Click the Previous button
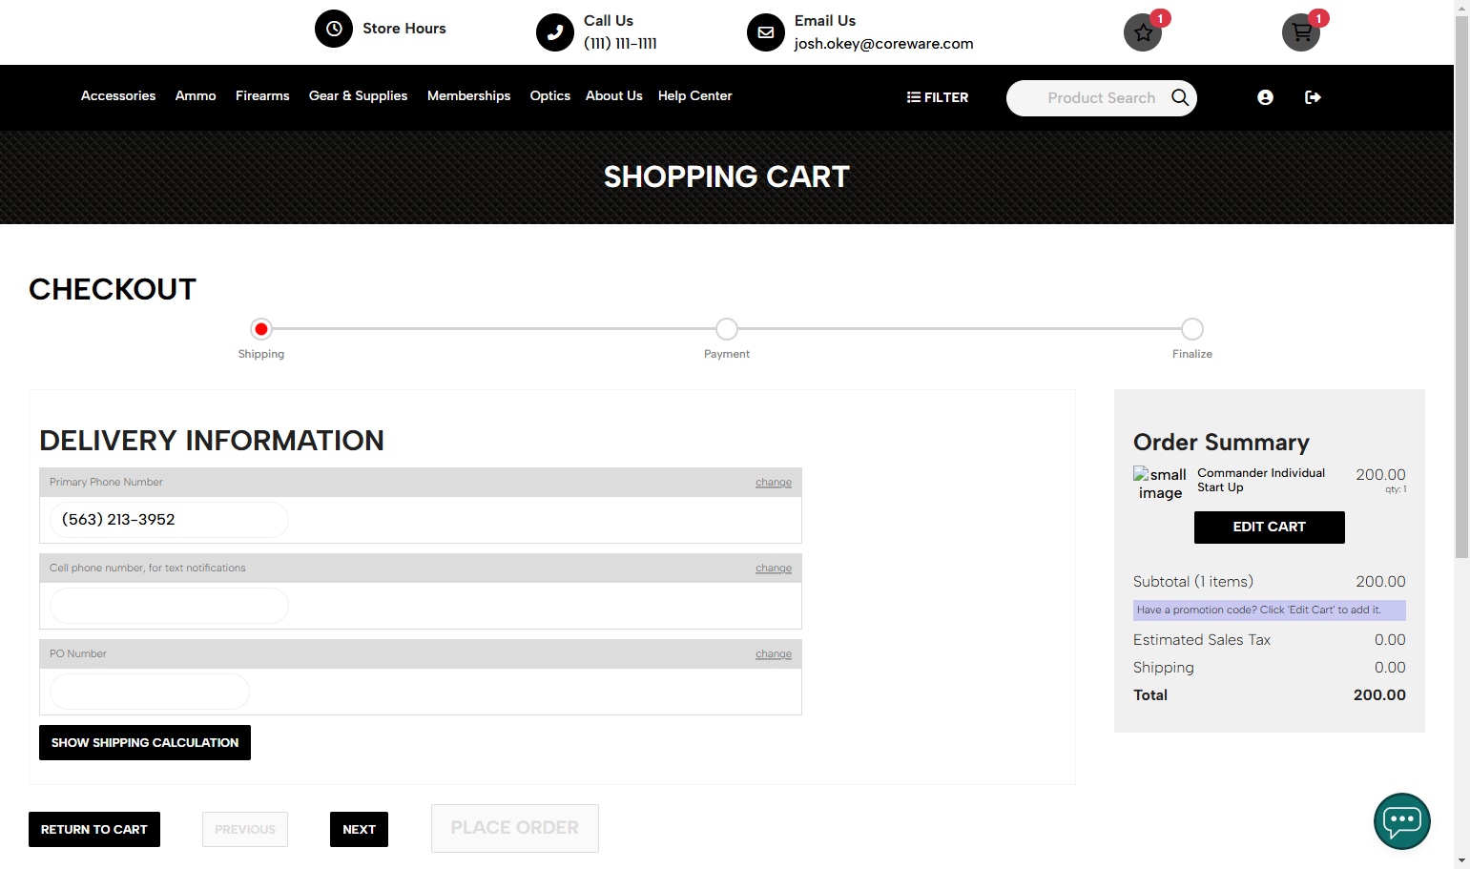The width and height of the screenshot is (1470, 869). [245, 830]
